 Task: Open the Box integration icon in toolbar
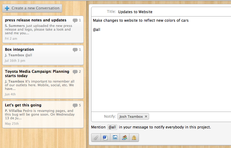coord(115,138)
